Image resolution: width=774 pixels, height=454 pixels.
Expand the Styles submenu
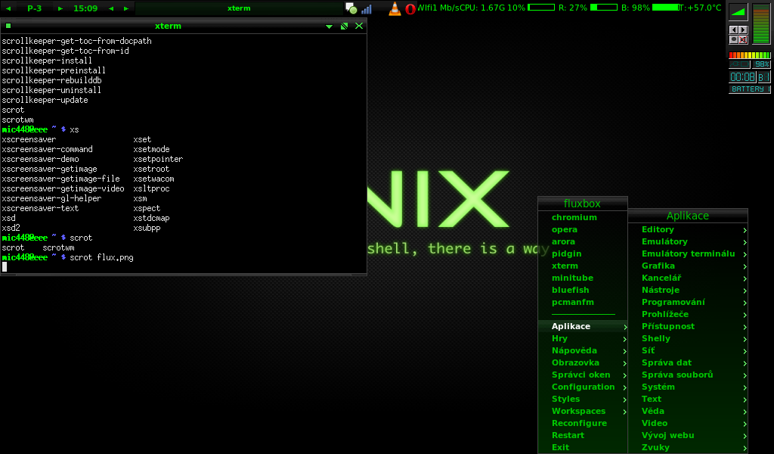coord(583,400)
